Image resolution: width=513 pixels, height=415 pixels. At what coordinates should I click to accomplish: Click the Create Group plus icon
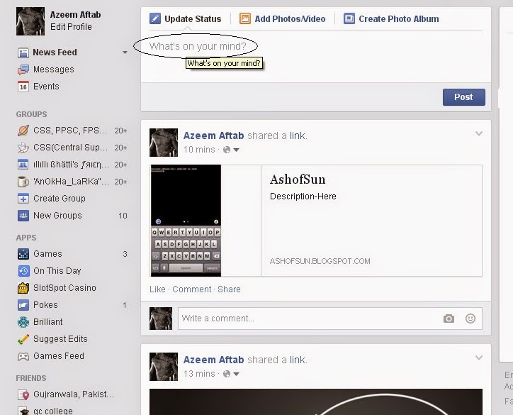(23, 199)
